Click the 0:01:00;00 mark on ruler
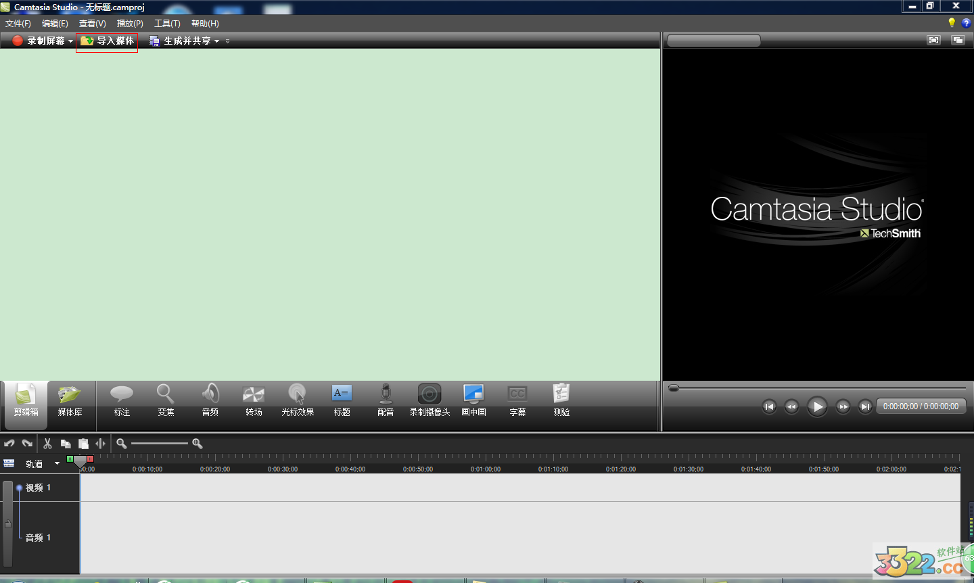Screen dimensions: 974x583 (x=486, y=469)
